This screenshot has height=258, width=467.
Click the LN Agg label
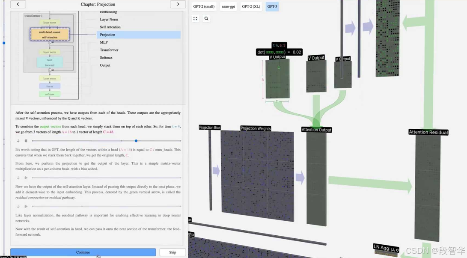pyautogui.click(x=386, y=248)
